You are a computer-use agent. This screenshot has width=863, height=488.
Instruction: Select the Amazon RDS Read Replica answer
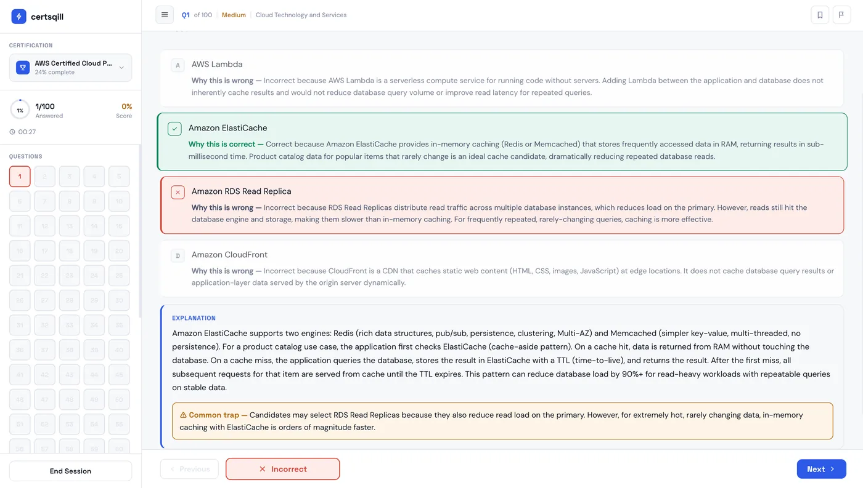(502, 206)
